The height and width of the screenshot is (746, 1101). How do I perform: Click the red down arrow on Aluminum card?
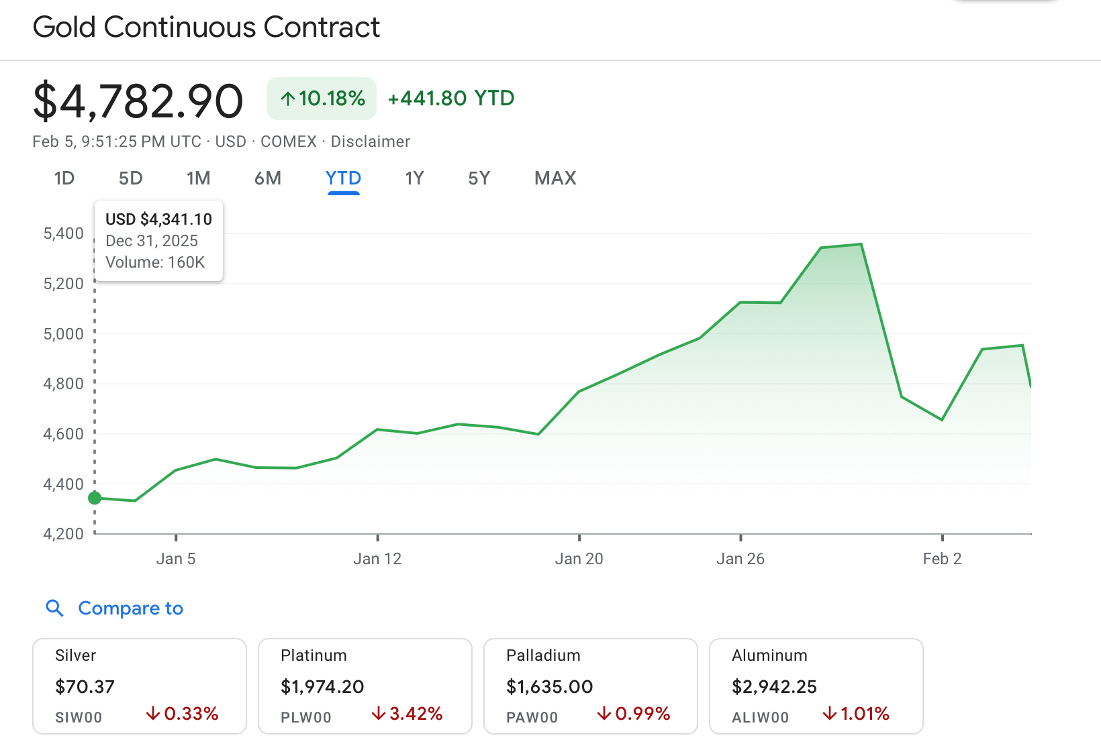(x=830, y=714)
